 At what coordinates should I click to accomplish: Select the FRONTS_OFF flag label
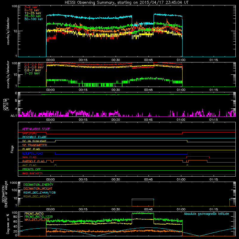32,169
